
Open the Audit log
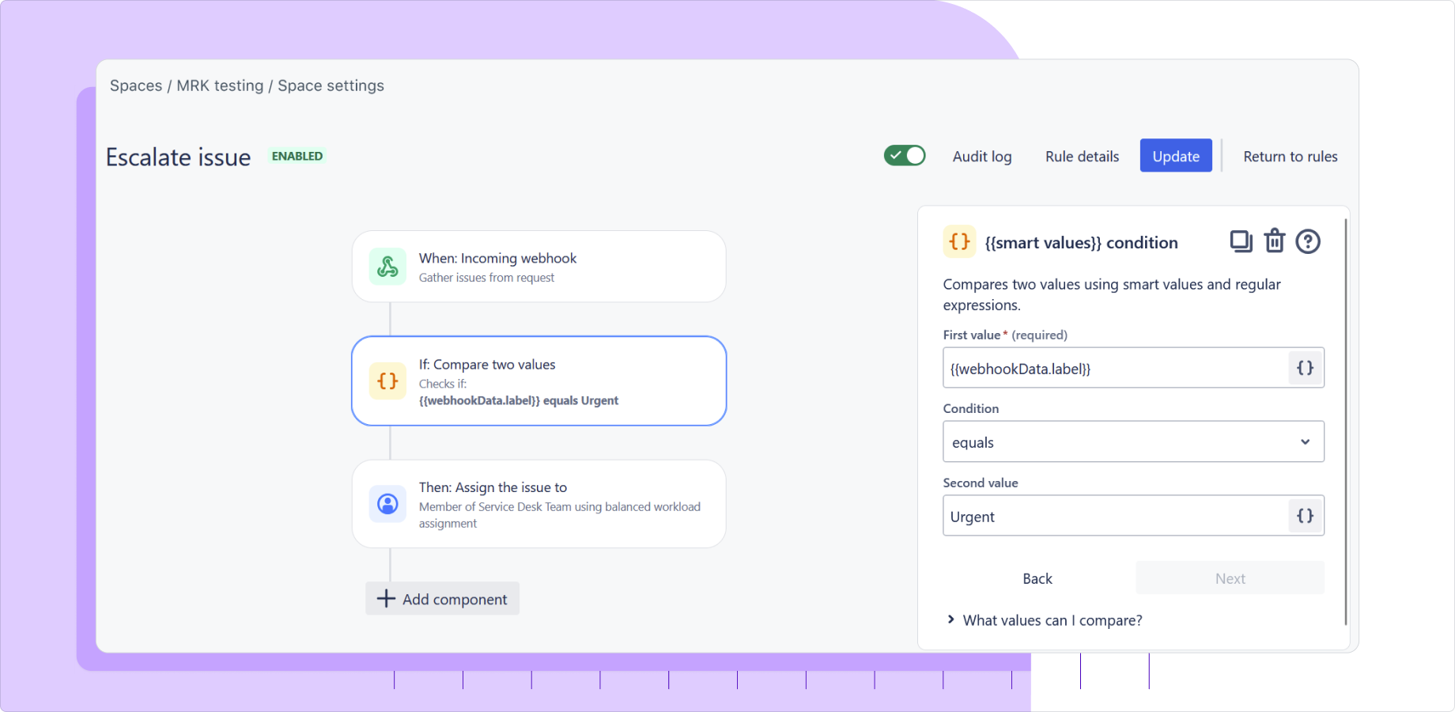pyautogui.click(x=982, y=156)
